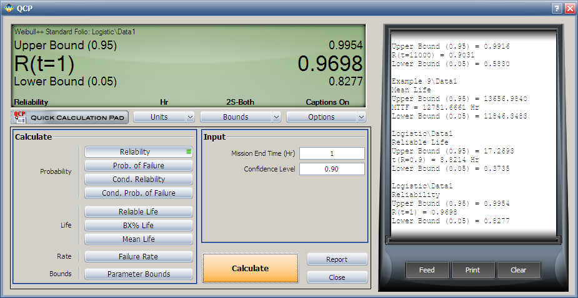Click Feed on the paper tape
The image size is (578, 298).
click(x=427, y=270)
